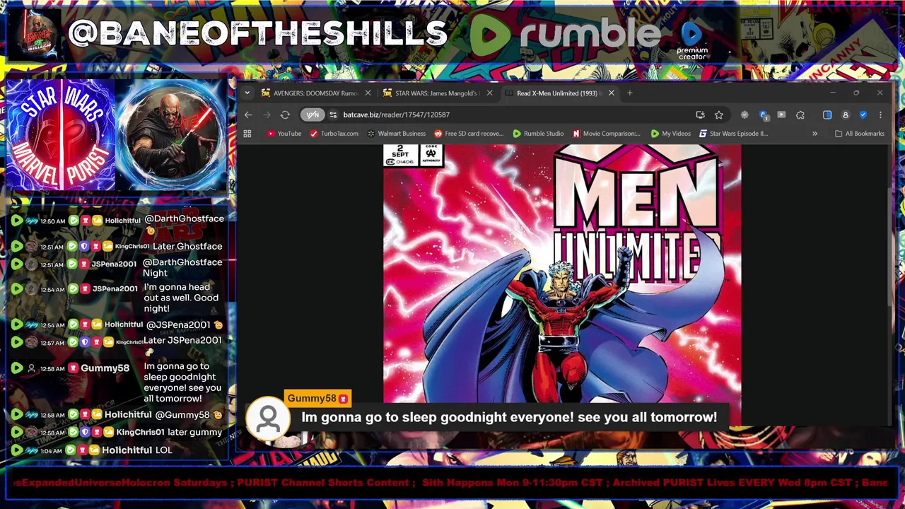Open the All Bookmarks folder
This screenshot has height=509, width=905.
[x=859, y=134]
